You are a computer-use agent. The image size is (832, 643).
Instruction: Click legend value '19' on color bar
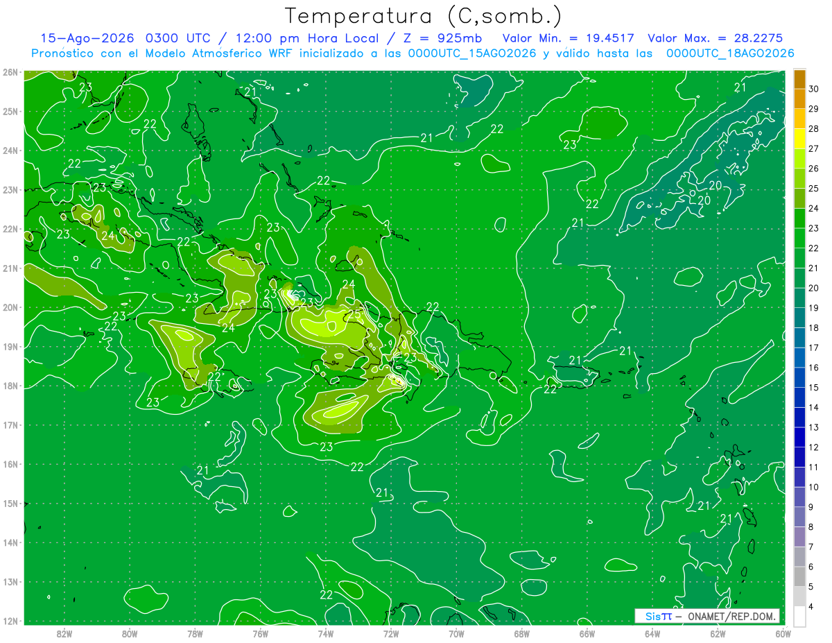813,308
